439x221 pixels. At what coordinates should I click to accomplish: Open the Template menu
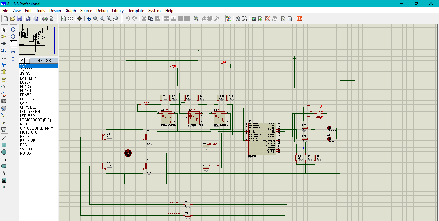coord(136,11)
